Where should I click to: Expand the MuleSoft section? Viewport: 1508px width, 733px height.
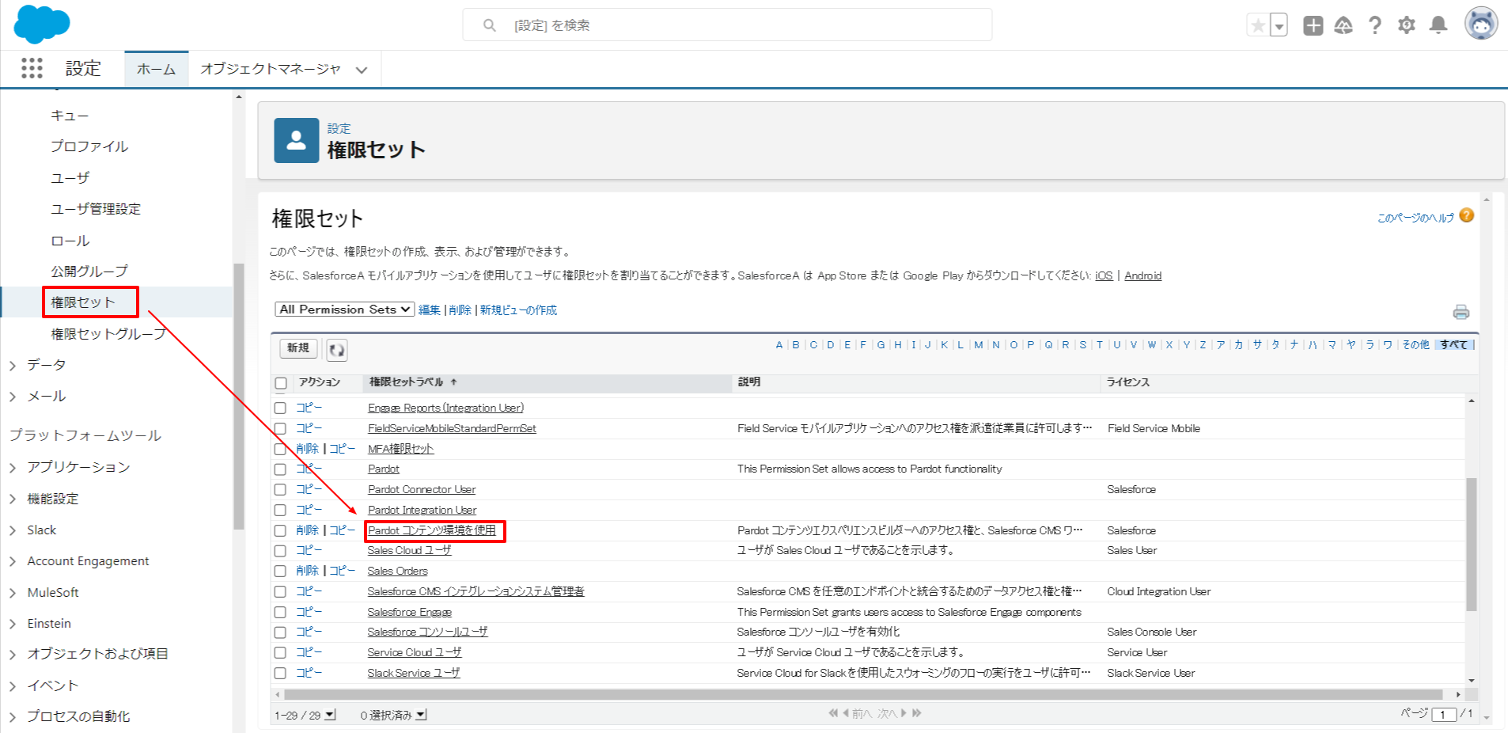tap(13, 593)
